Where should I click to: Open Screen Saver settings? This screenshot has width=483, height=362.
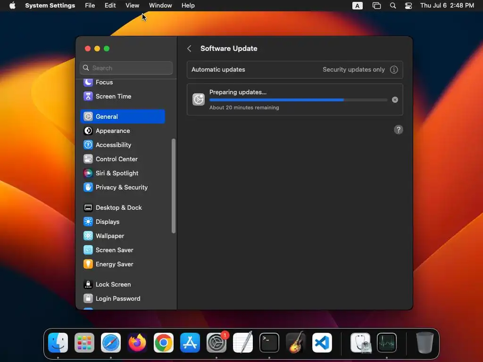tap(122, 250)
